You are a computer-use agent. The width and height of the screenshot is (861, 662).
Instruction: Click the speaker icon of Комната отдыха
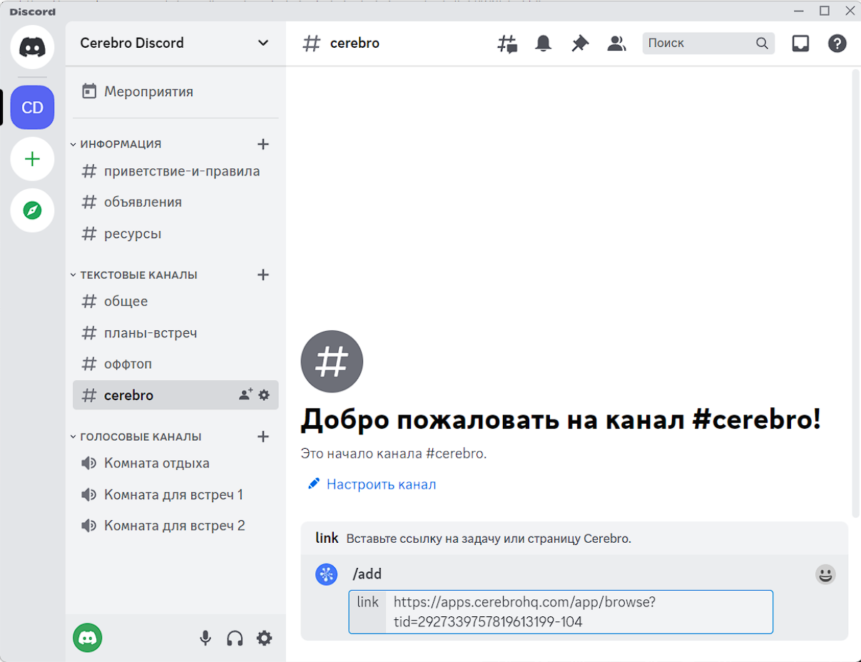click(x=88, y=463)
